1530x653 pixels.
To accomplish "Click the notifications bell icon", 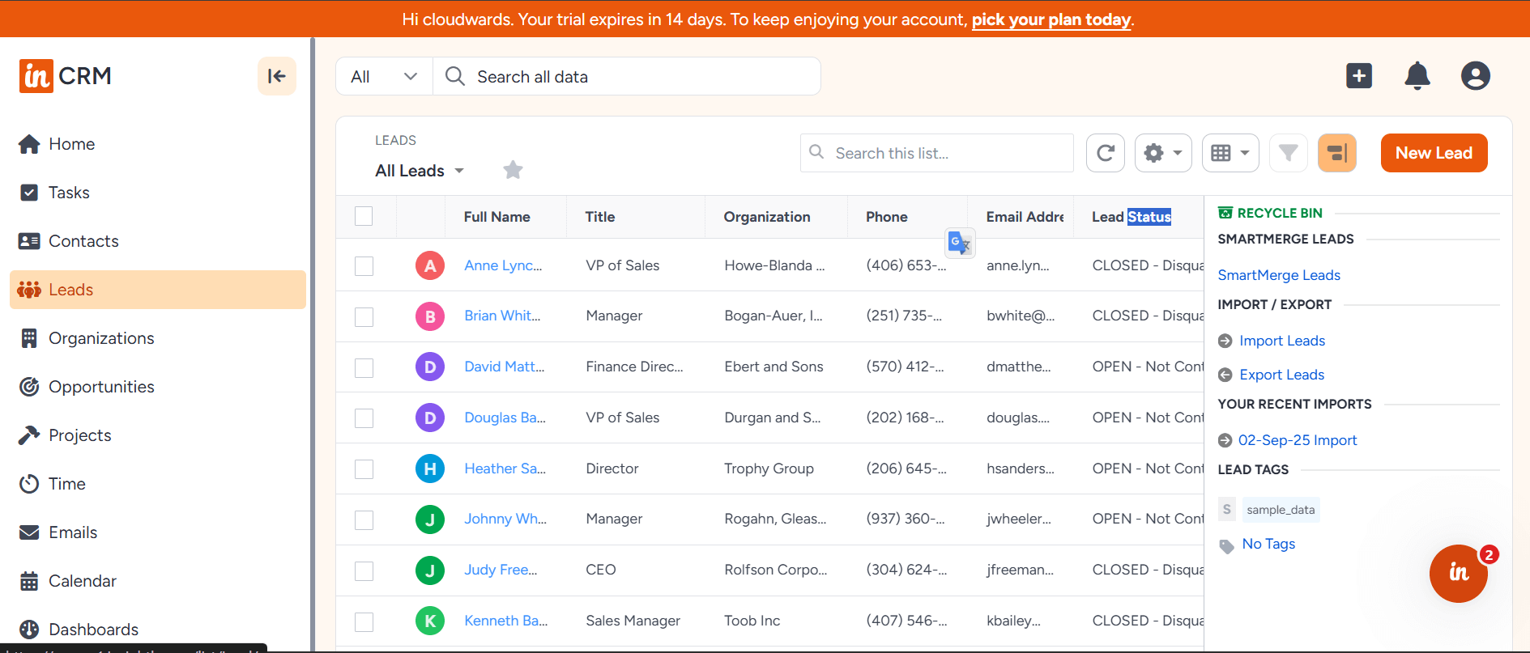I will click(x=1417, y=76).
